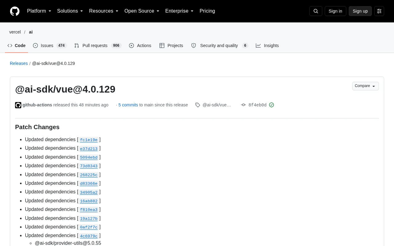Click the GitHub logo icon

(15, 11)
